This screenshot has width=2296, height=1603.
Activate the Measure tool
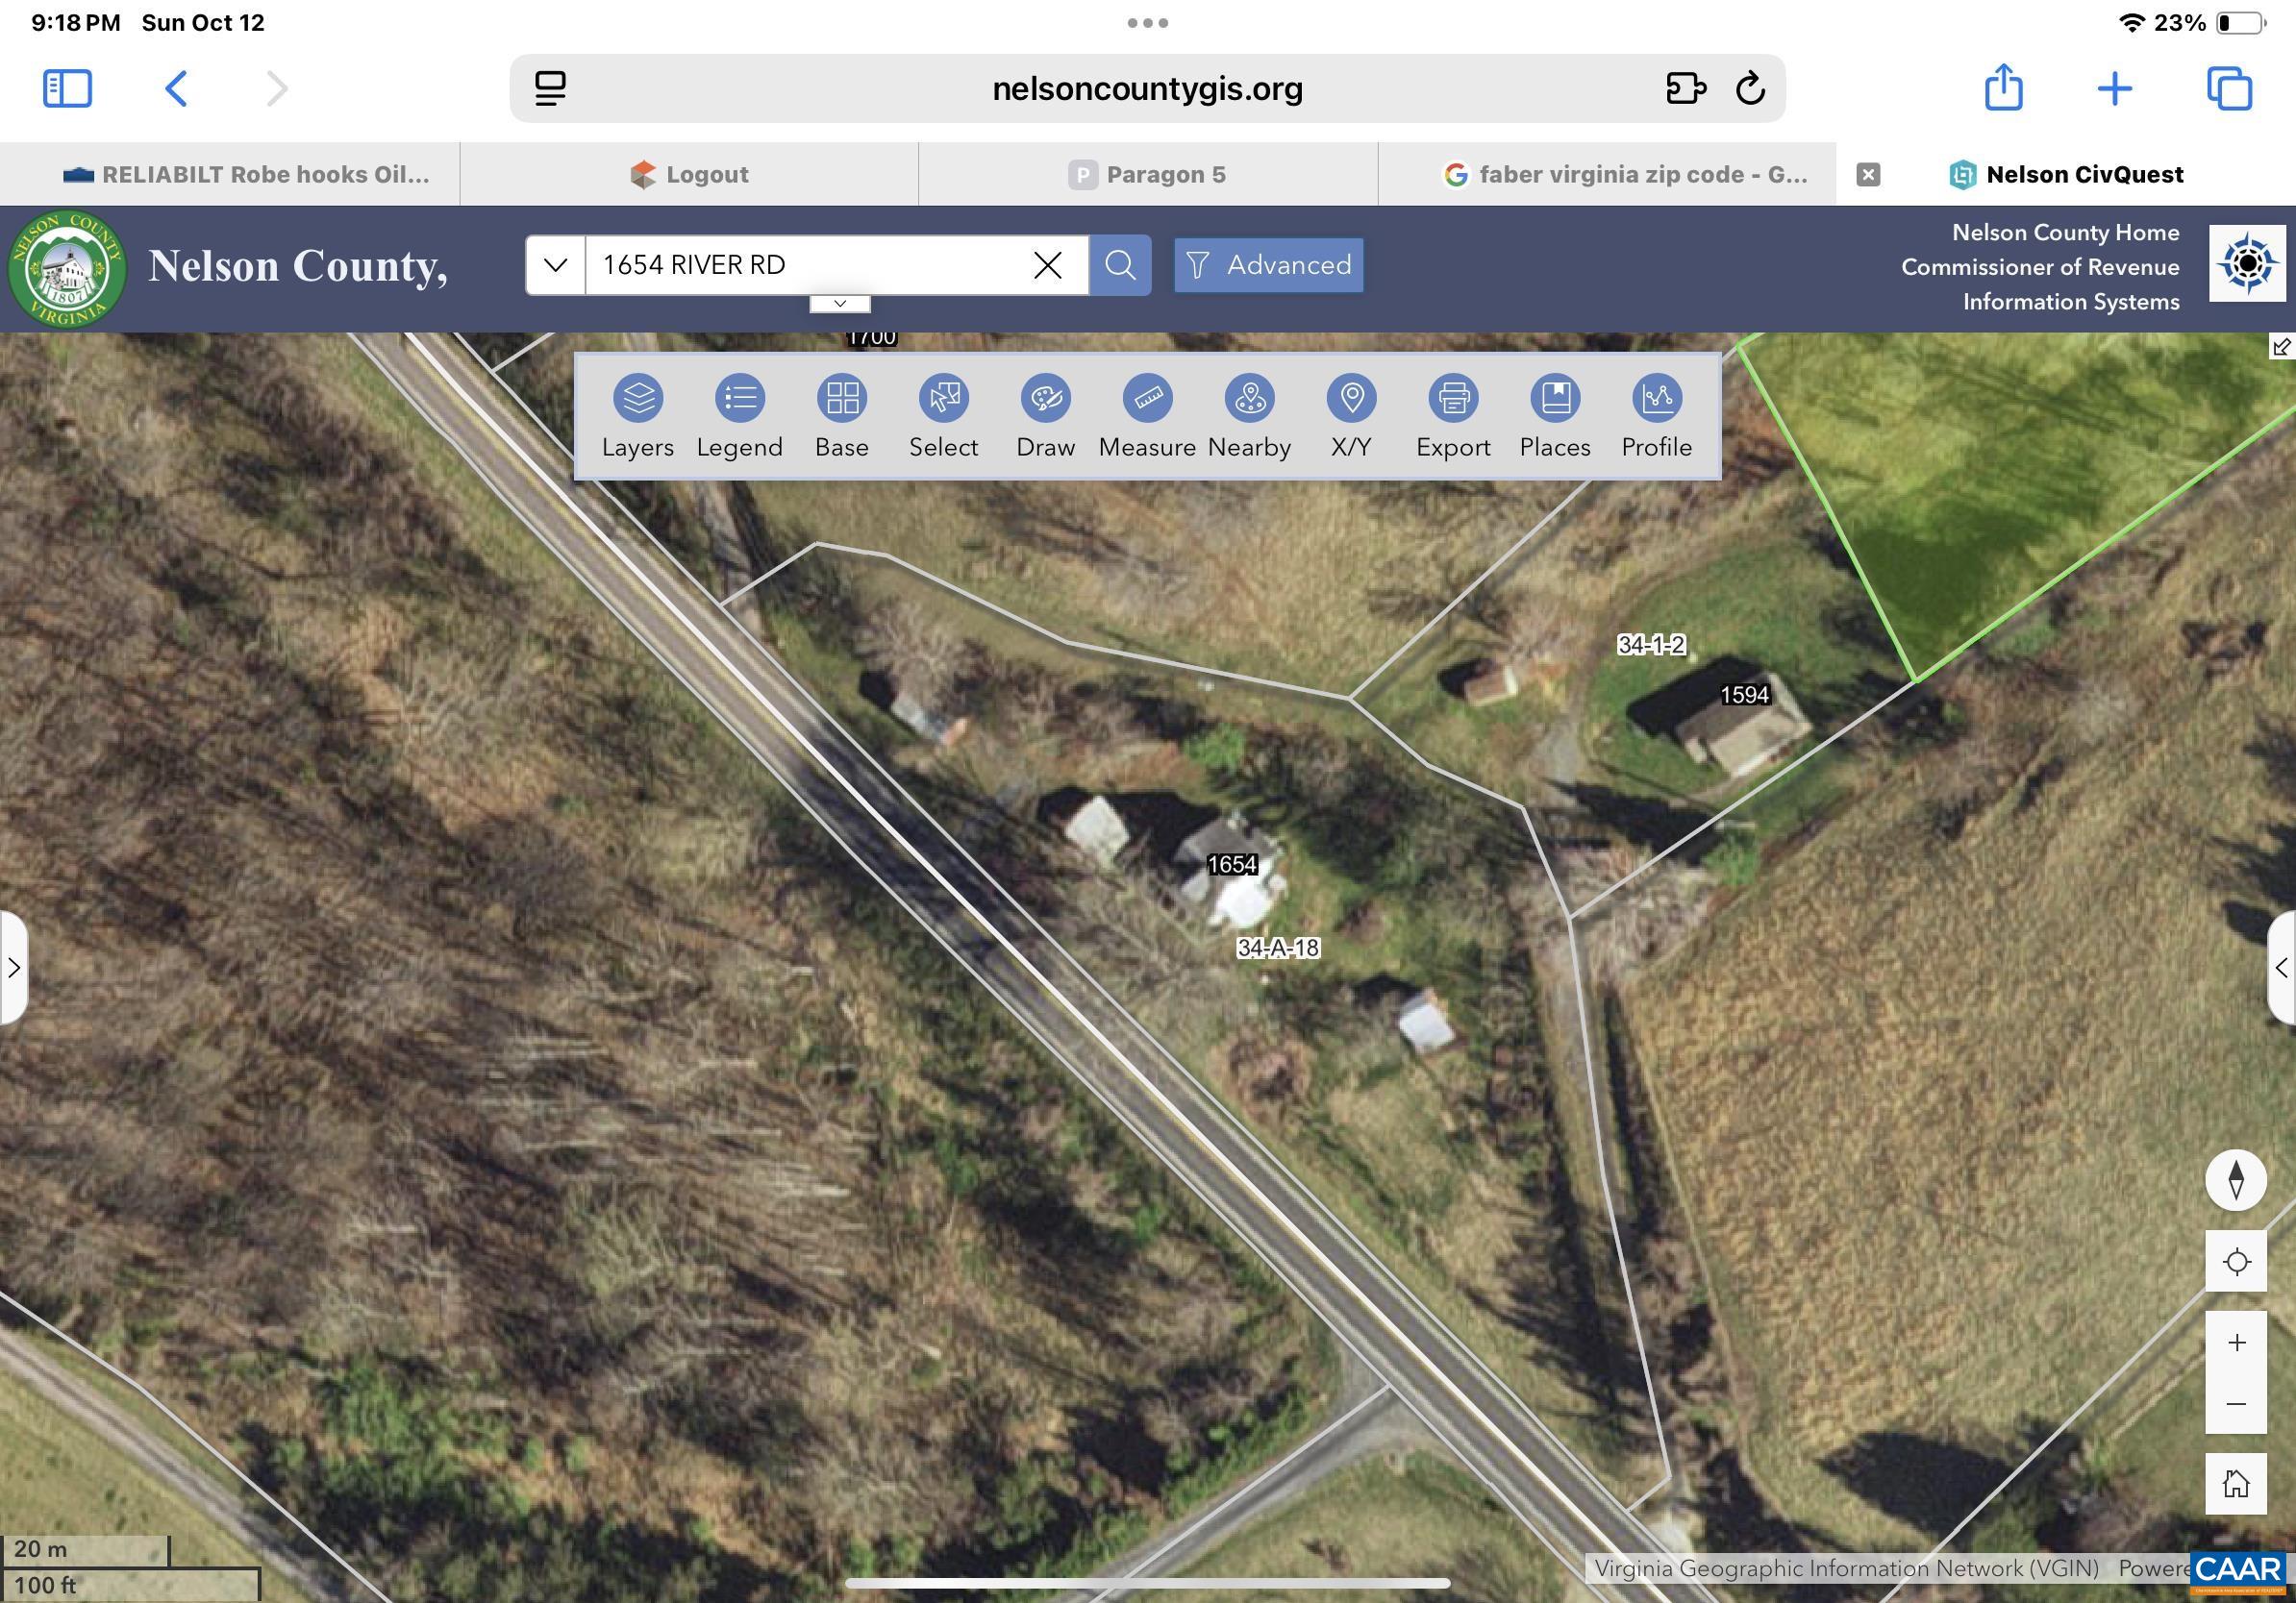(x=1147, y=400)
